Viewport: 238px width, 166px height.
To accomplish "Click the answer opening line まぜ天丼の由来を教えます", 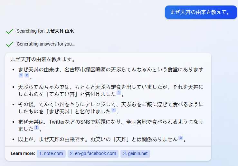I will (x=43, y=59).
